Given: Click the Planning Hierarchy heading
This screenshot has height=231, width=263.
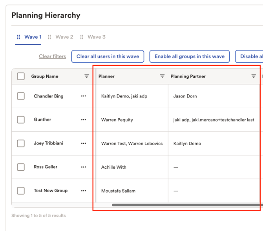Looking at the screenshot, I should click(x=46, y=15).
